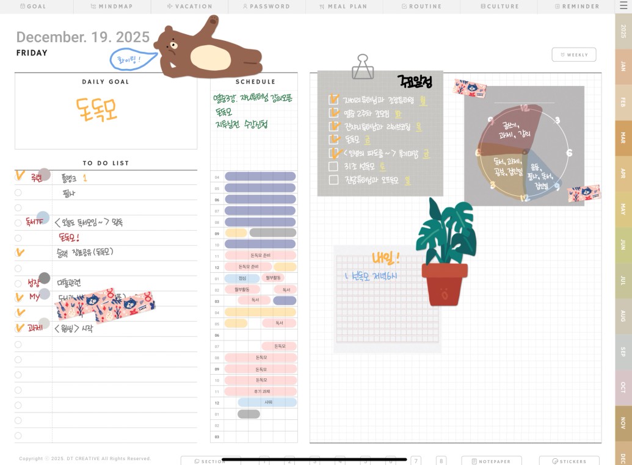Viewport: 632px width, 465px height.
Task: Open the PASSWORD tab
Action: pyautogui.click(x=266, y=7)
